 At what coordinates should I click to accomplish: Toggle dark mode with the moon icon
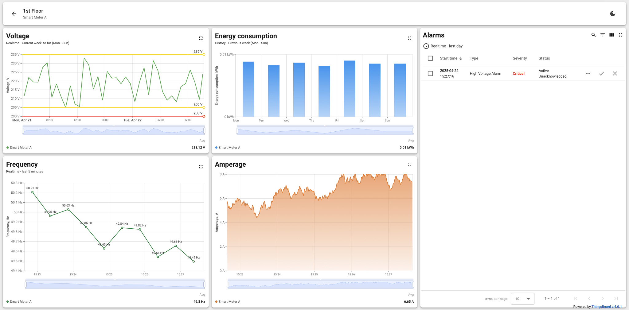tap(612, 14)
